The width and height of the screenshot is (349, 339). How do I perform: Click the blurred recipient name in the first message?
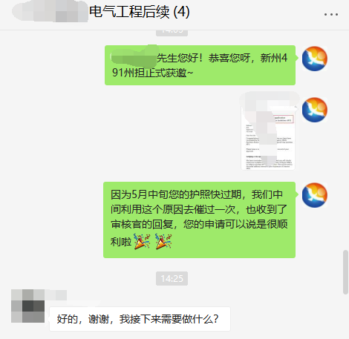[134, 57]
